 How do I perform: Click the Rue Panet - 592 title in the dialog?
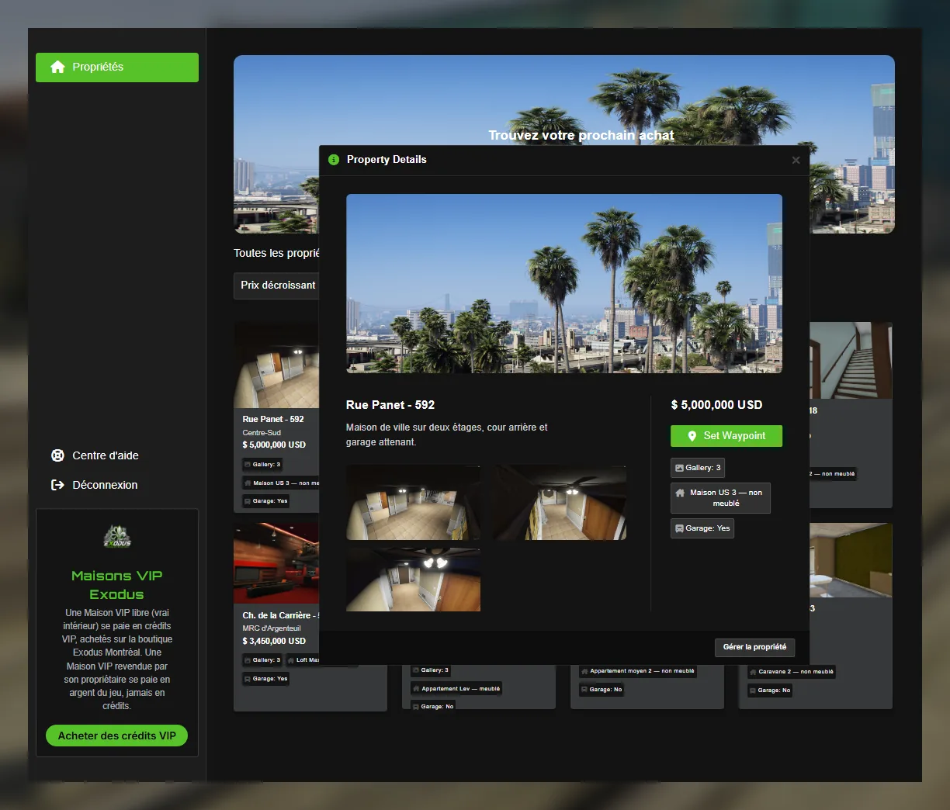(x=390, y=405)
